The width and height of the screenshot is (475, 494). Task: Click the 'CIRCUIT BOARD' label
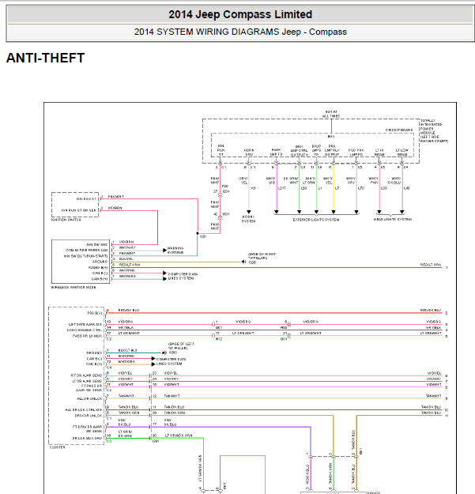tap(399, 130)
